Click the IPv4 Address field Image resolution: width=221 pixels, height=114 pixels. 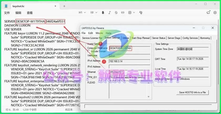pyautogui.click(x=129, y=61)
